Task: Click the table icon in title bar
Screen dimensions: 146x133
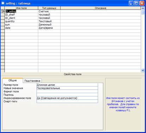Action: point(3,3)
